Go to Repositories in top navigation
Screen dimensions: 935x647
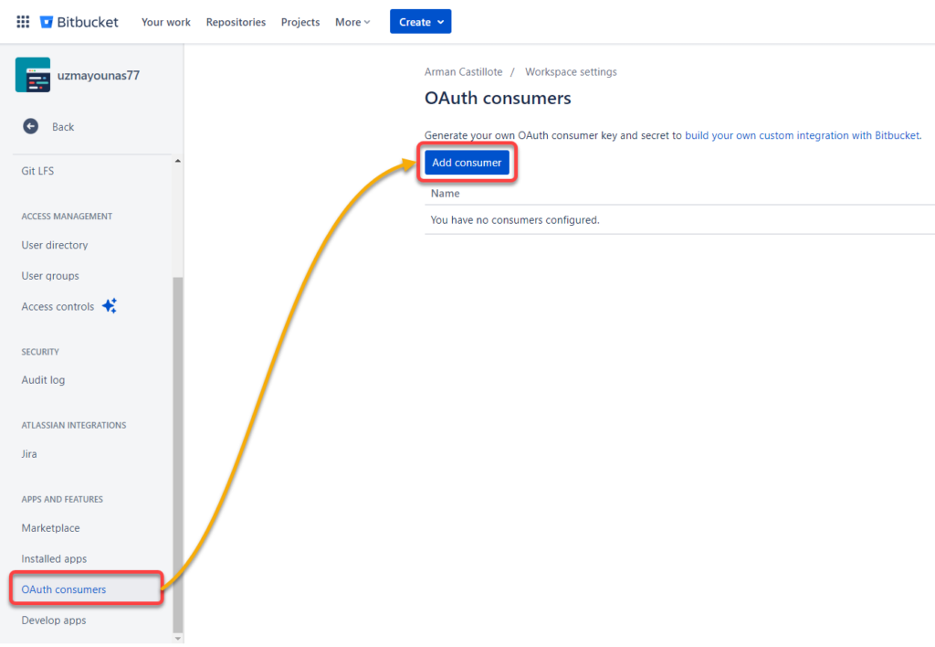click(x=236, y=22)
